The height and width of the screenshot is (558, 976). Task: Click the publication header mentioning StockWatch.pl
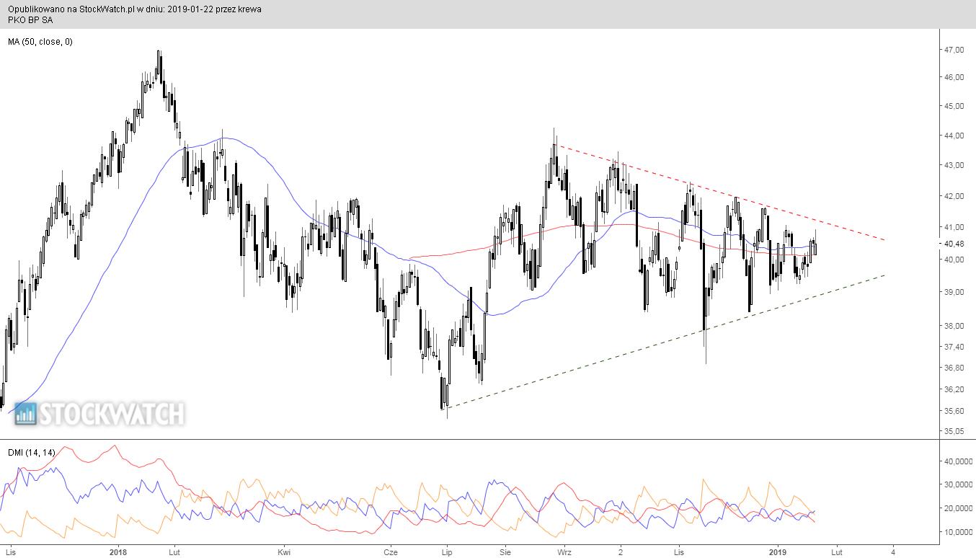pyautogui.click(x=135, y=9)
